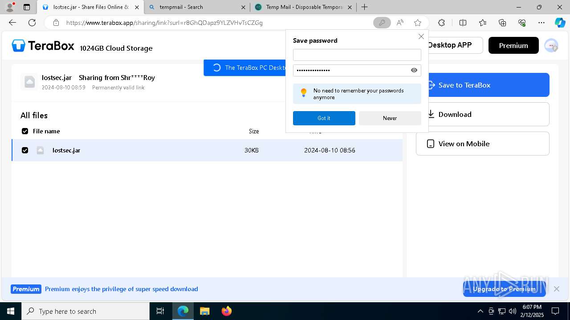Click the browser address bar URL
The image size is (570, 320).
point(164,23)
